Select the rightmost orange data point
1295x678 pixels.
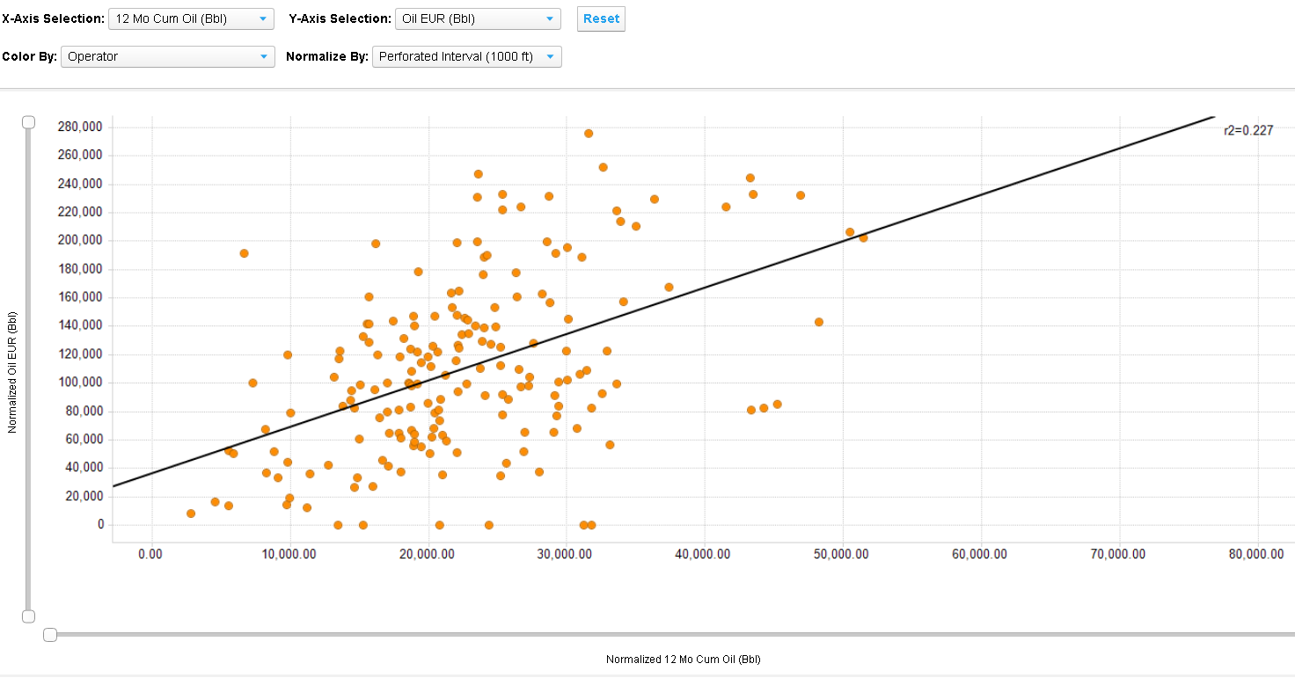point(863,237)
